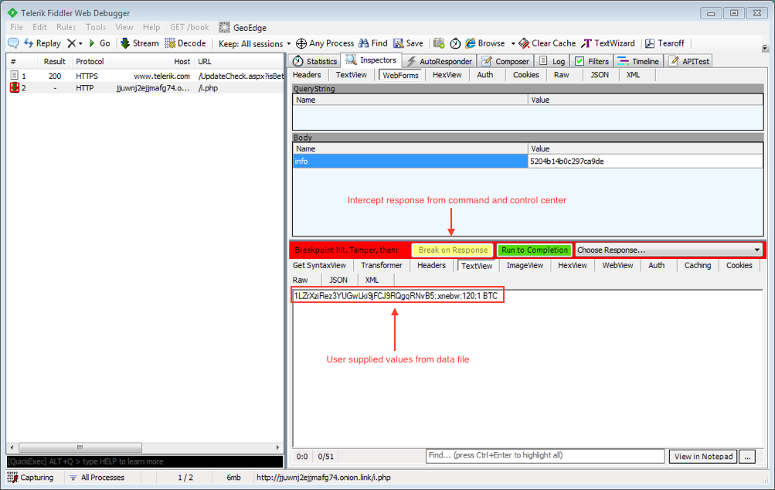
Task: Sort sessions by Protocol column
Action: [x=90, y=61]
